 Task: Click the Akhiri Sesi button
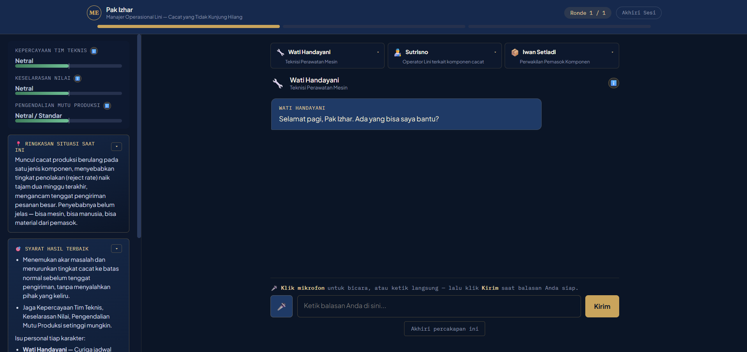[x=639, y=13]
